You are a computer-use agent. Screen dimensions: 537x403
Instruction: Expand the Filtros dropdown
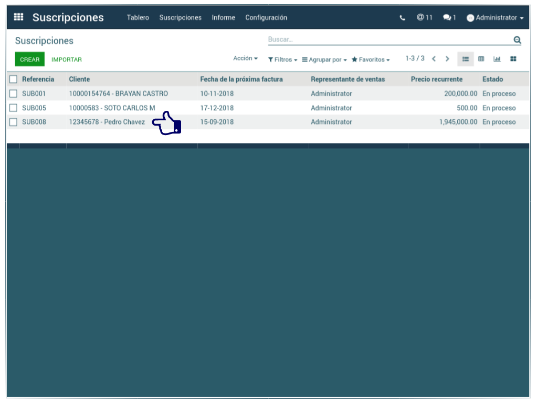[282, 59]
